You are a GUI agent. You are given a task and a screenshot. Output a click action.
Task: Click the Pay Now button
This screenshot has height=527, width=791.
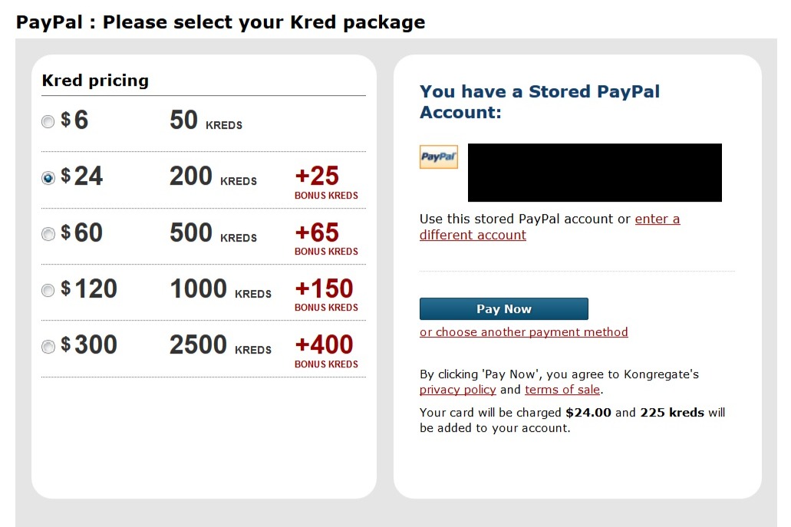coord(503,308)
